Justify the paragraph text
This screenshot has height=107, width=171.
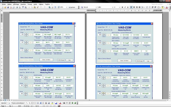tap(139, 7)
